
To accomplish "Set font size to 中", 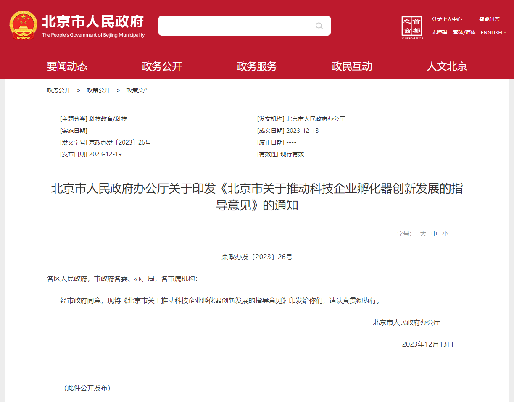I will [434, 234].
